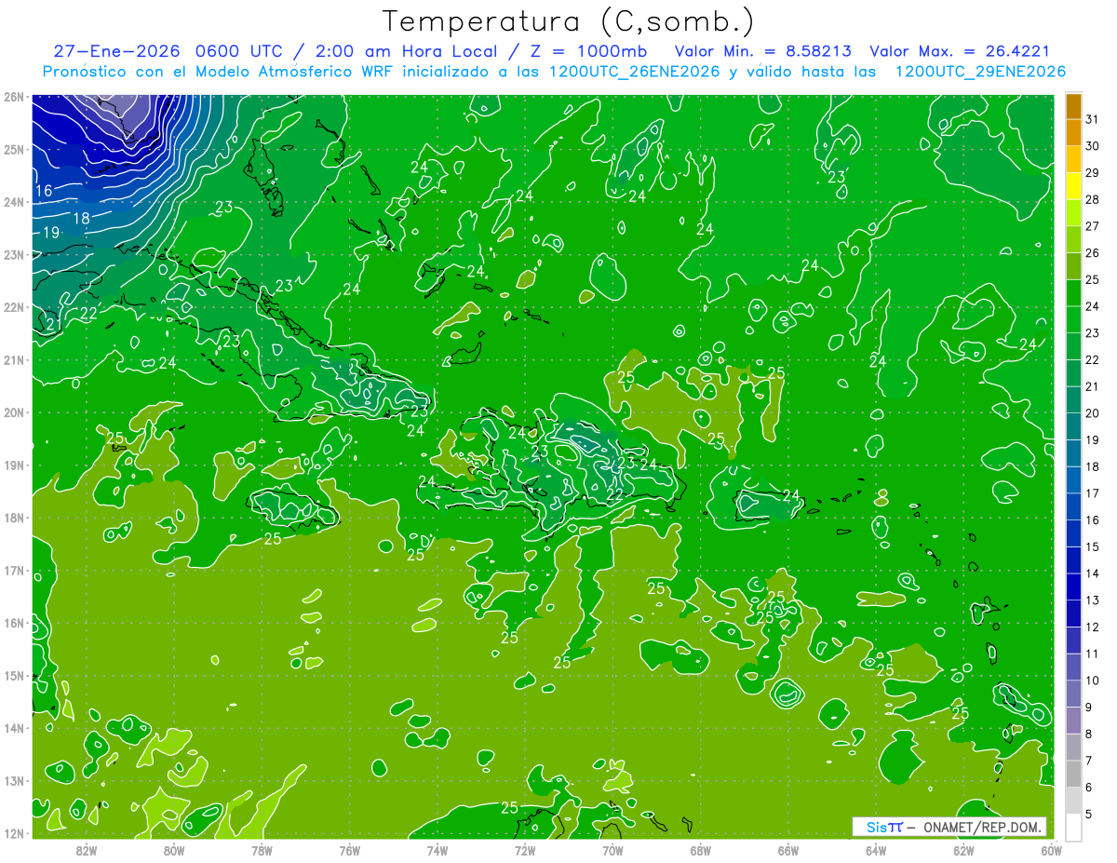Click the 66W longitude axis label
This screenshot has width=1117, height=863.
[787, 850]
